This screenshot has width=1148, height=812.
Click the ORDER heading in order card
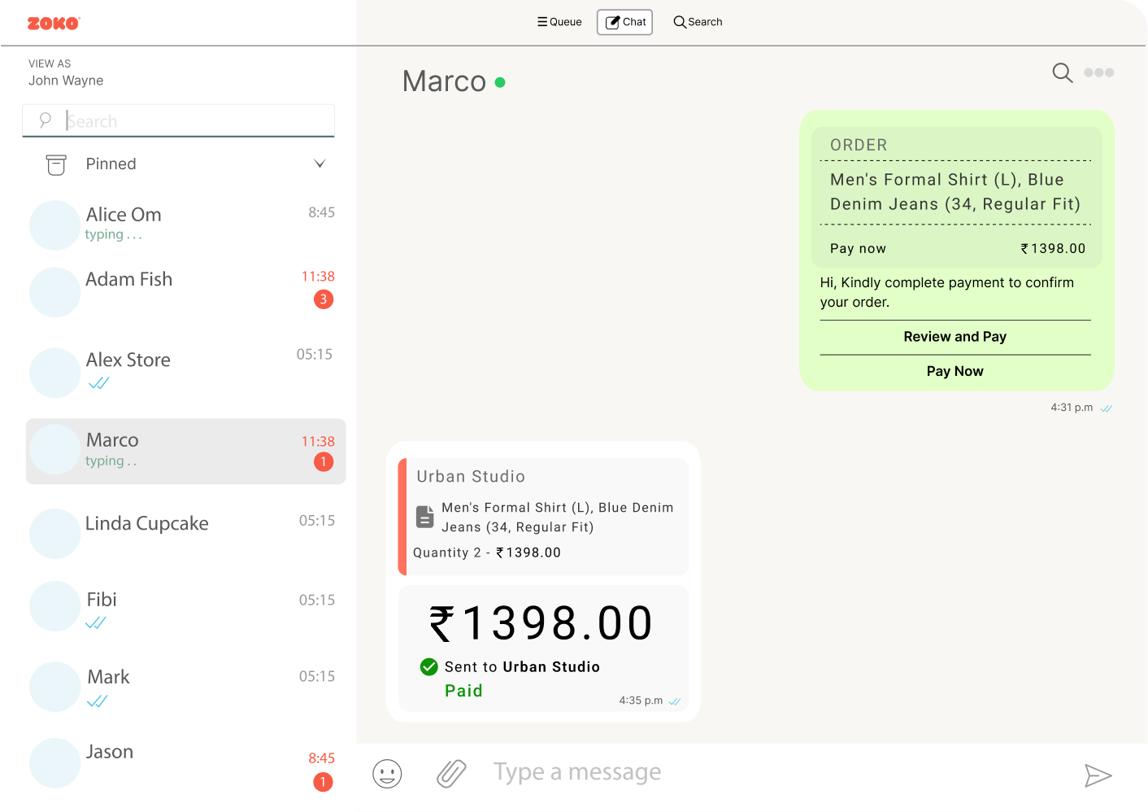click(x=859, y=145)
